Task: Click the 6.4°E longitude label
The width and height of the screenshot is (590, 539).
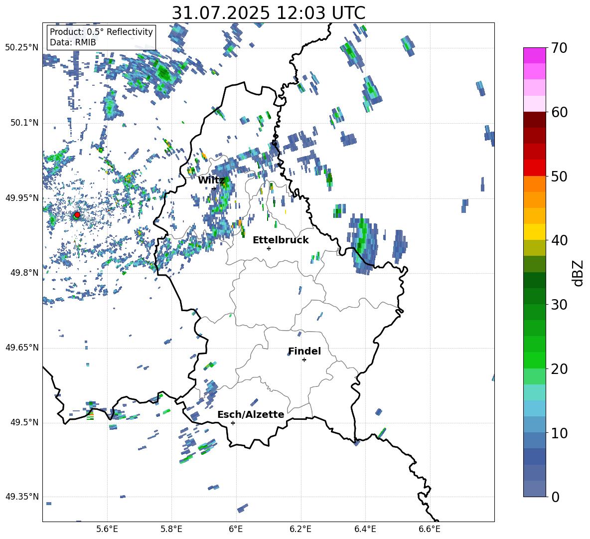Action: (x=365, y=530)
